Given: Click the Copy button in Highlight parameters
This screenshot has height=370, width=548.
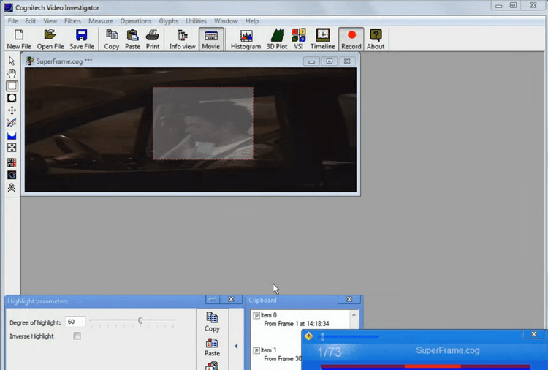Looking at the screenshot, I should (x=212, y=322).
